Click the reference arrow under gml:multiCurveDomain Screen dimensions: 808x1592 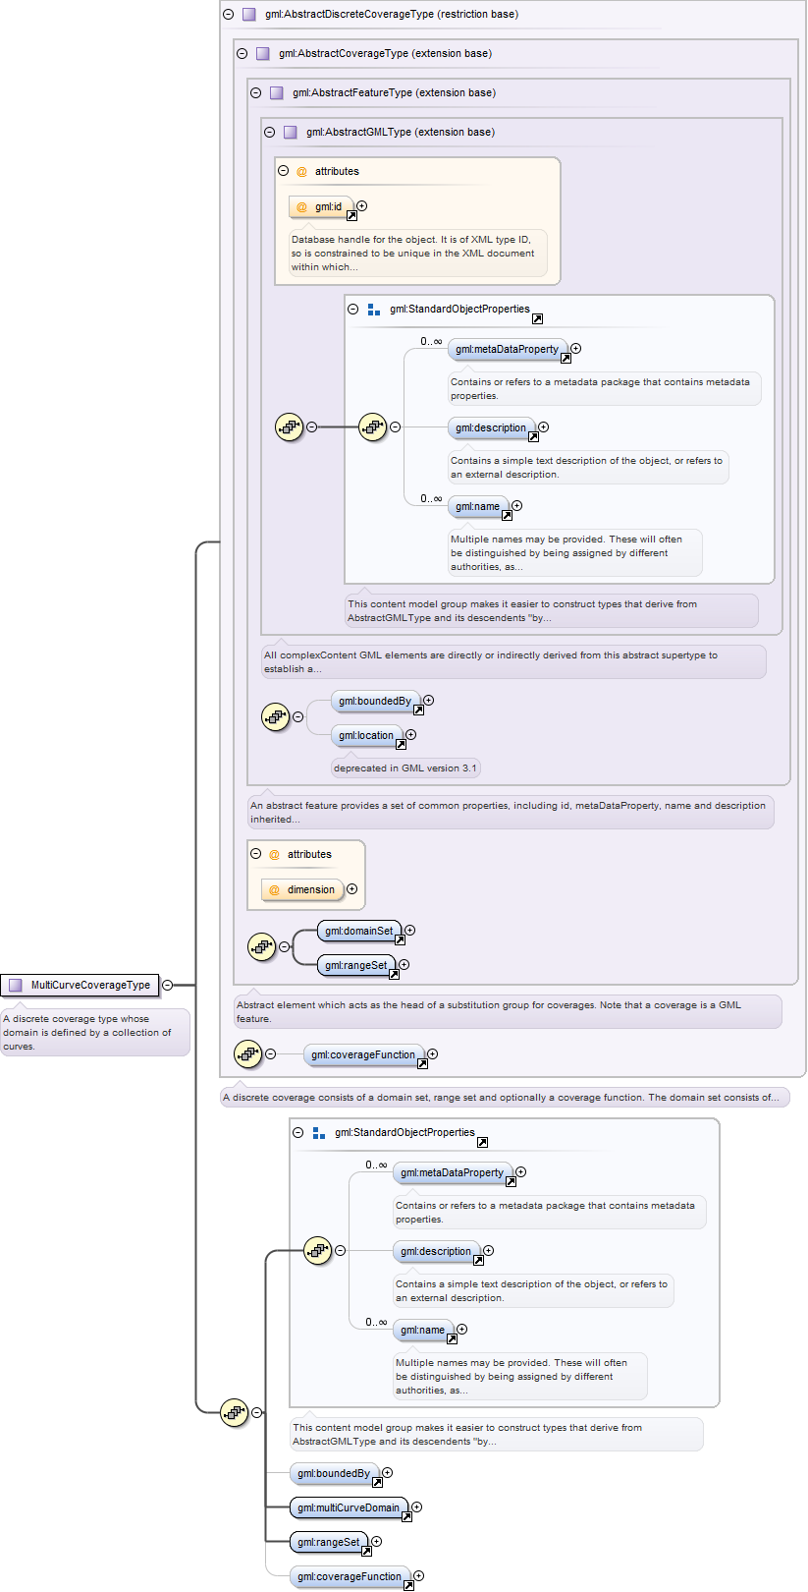(406, 1517)
